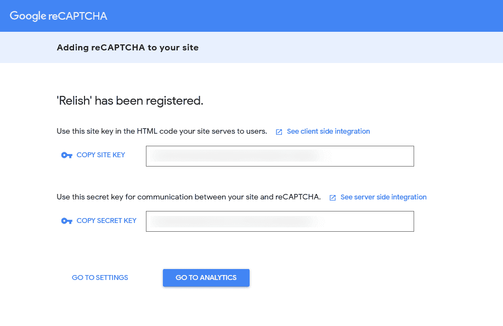Screen dimensions: 503x326
Task: Click the 'Relish' has been registered heading
Action: (x=130, y=101)
